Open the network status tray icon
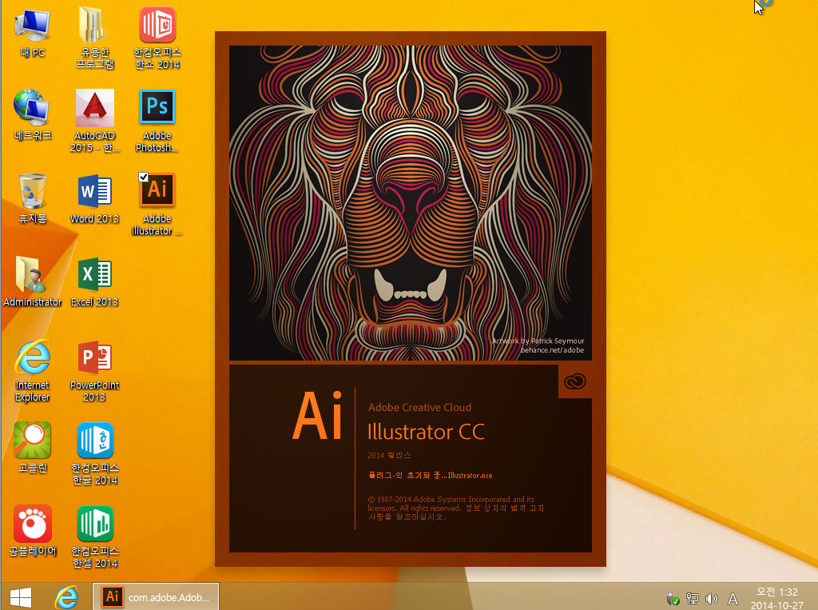The image size is (818, 610). pos(693,599)
